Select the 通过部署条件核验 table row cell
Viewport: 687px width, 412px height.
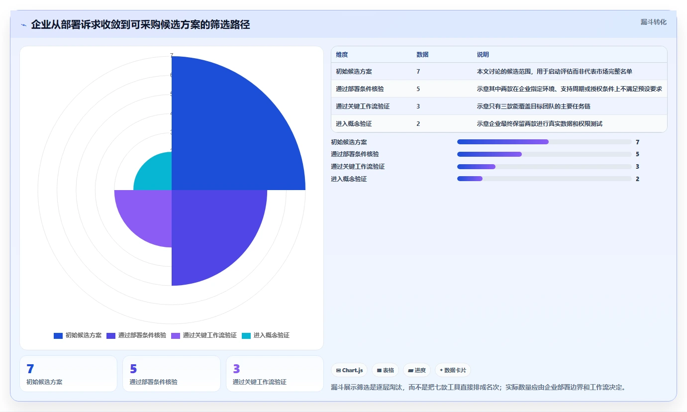[360, 89]
